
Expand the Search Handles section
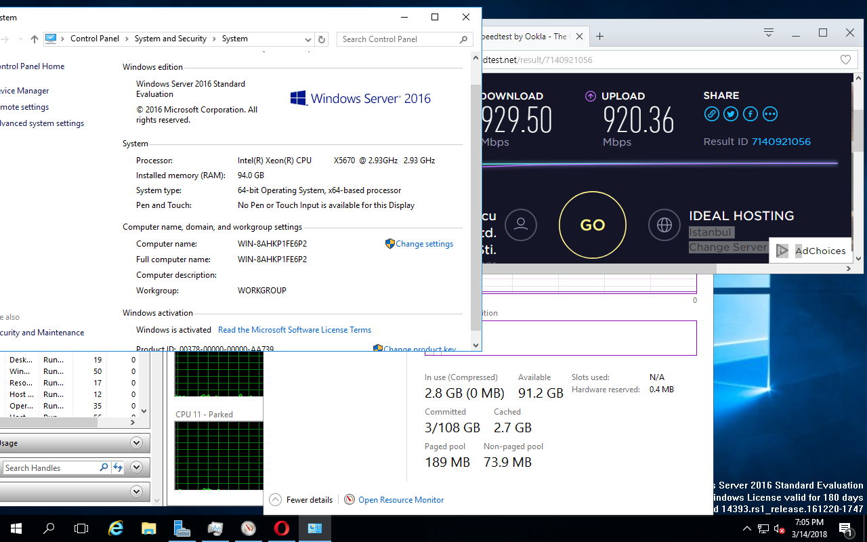[x=136, y=467]
